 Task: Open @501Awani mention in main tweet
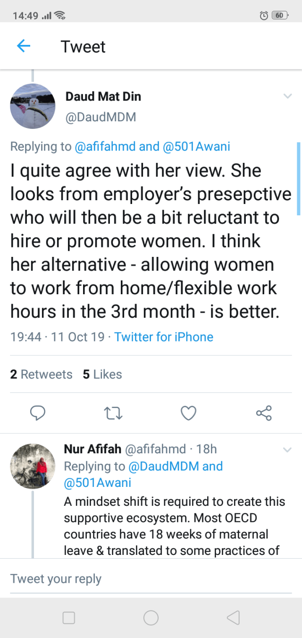[196, 146]
